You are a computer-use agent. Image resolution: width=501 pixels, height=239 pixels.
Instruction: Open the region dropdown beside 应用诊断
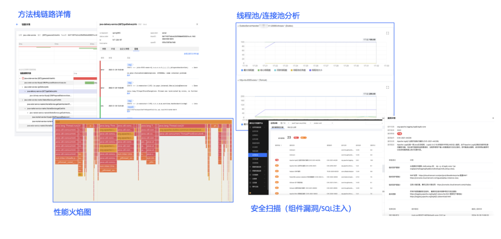pyautogui.click(x=284, y=123)
